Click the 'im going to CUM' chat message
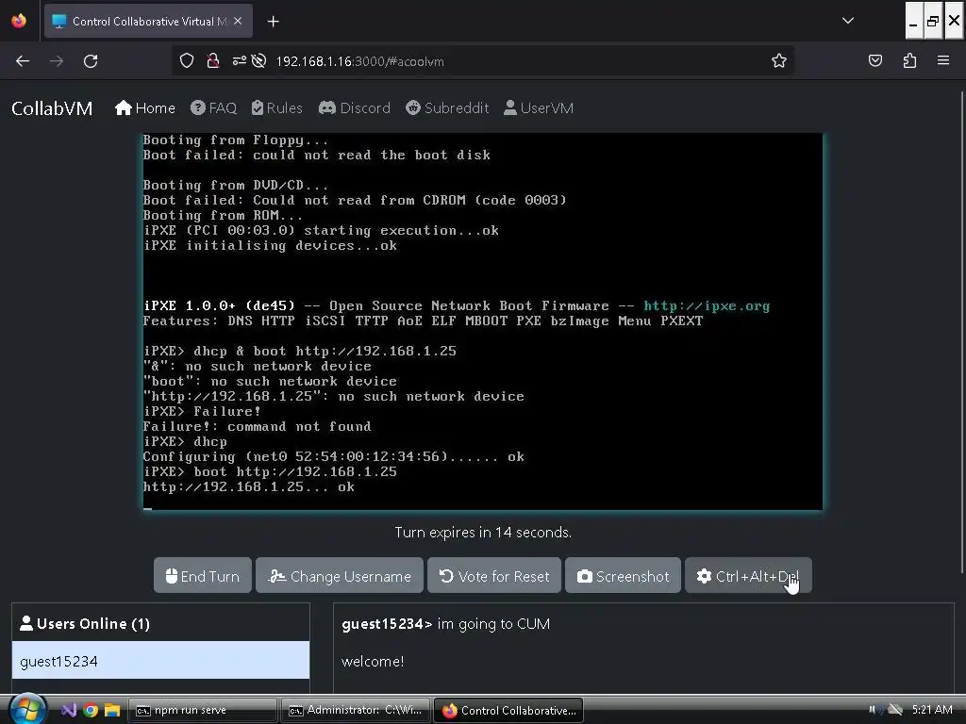Screen dimensions: 966x724 (x=493, y=624)
